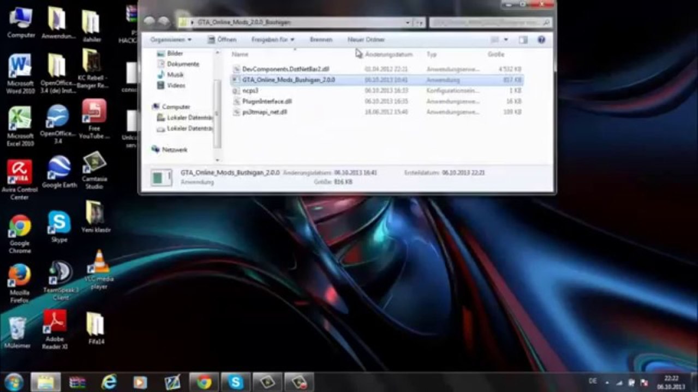
Task: Open the Mülleimer recycle bin
Action: pyautogui.click(x=17, y=332)
